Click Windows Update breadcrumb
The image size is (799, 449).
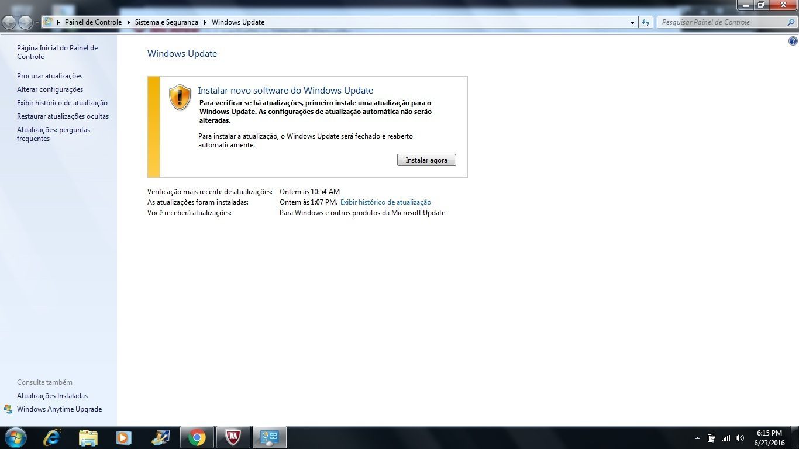click(x=237, y=22)
